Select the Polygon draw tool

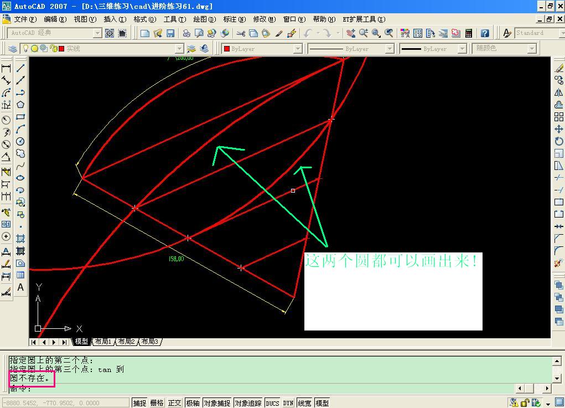click(20, 105)
